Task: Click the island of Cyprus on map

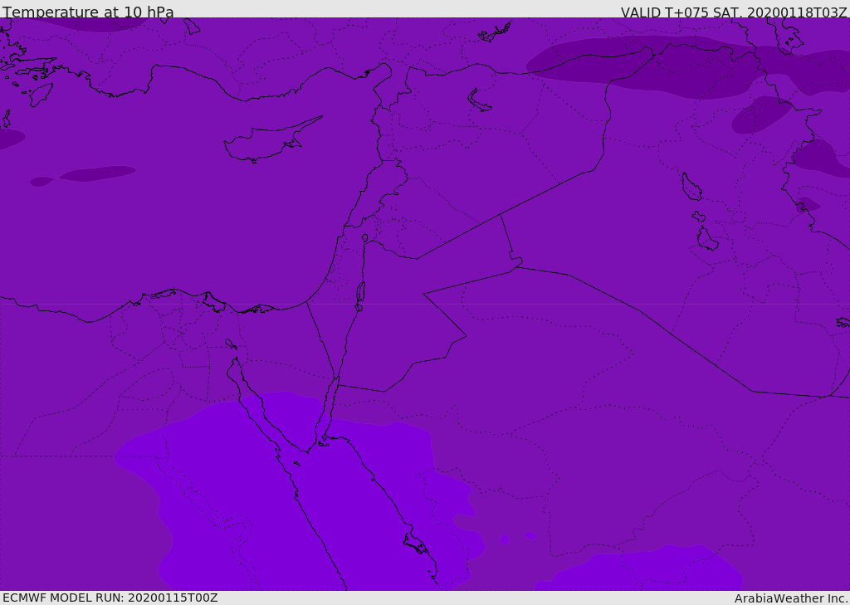Action: pos(271,141)
